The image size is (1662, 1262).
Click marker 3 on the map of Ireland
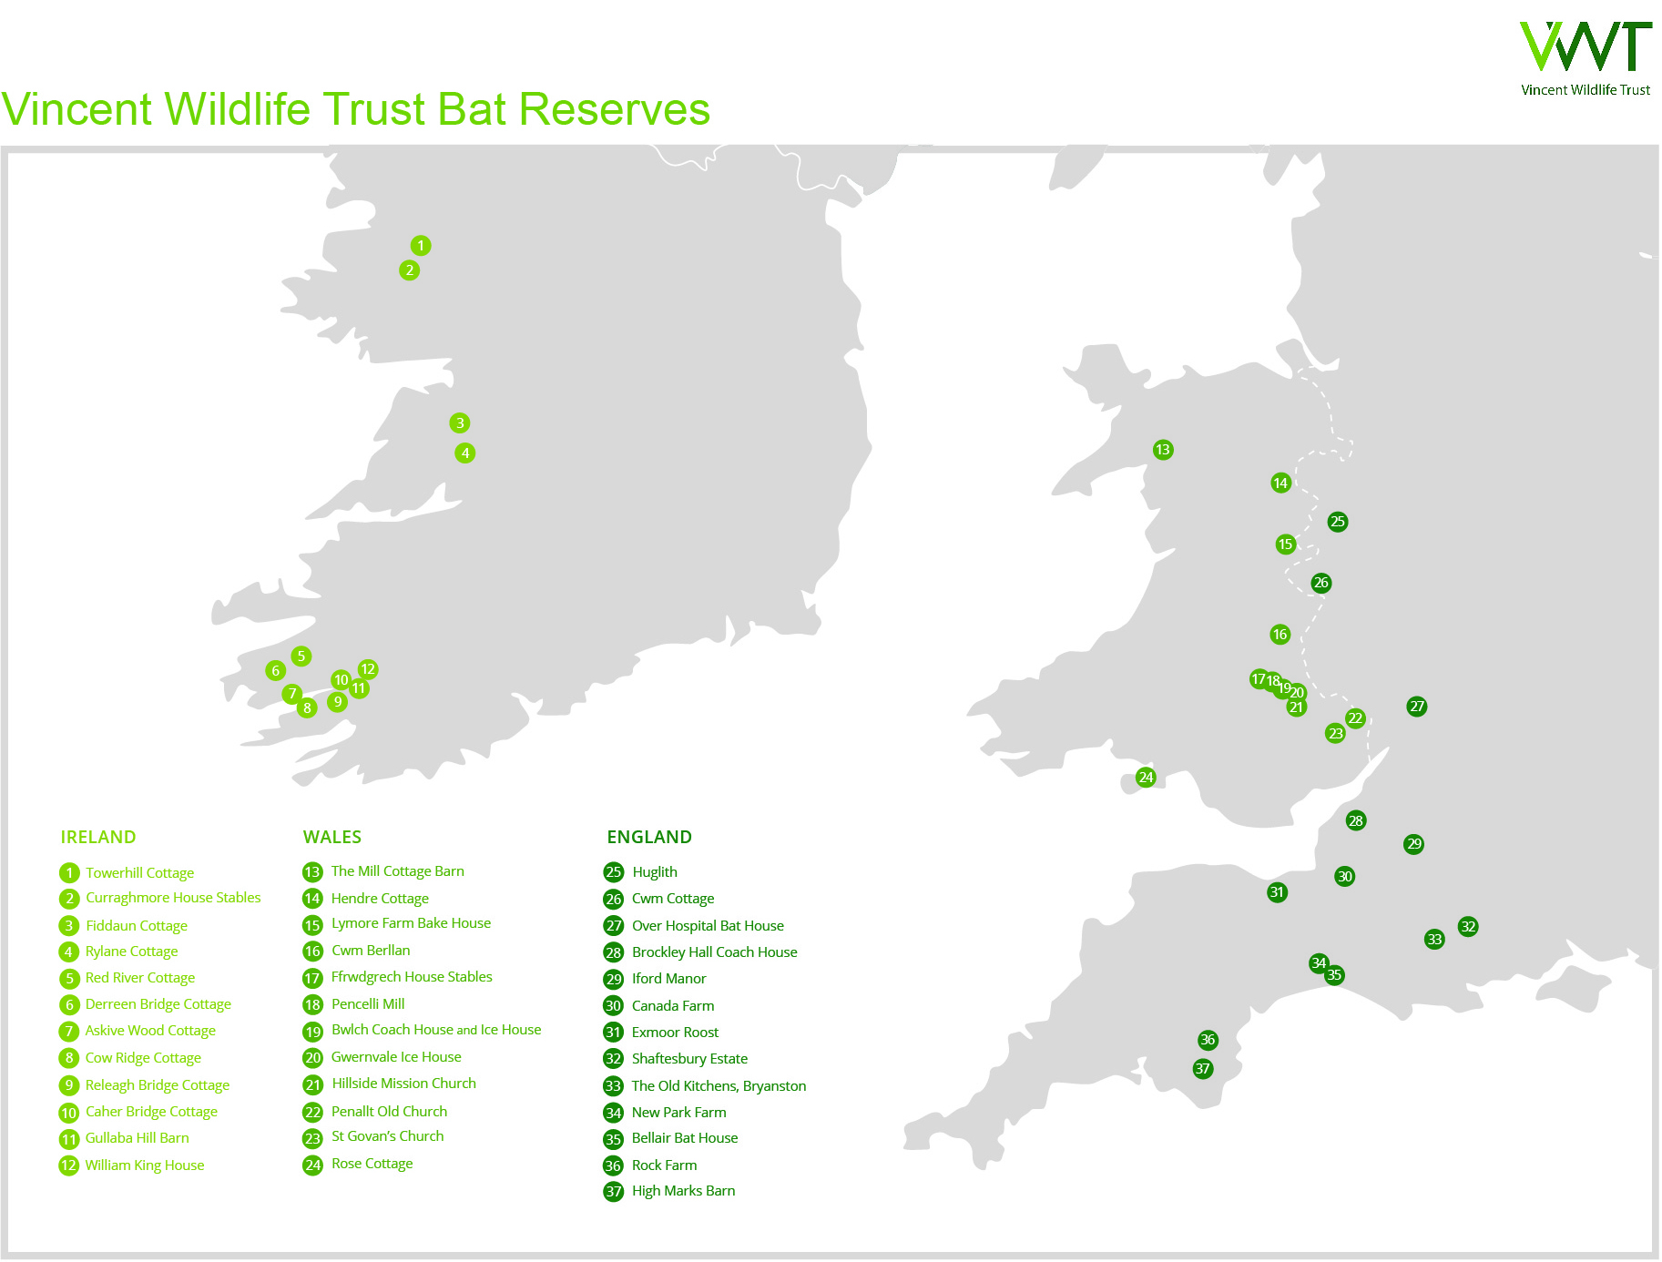tap(460, 423)
